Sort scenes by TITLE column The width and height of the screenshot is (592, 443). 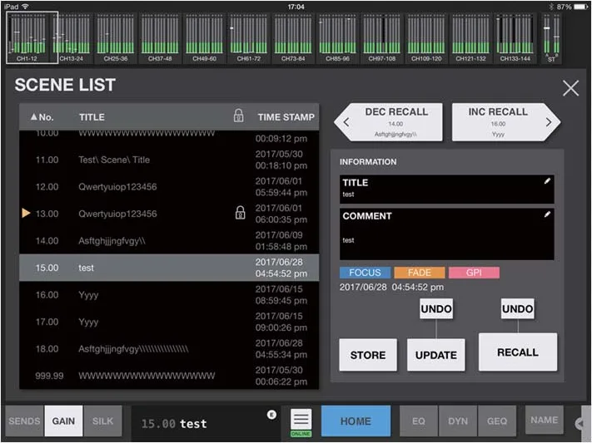pyautogui.click(x=92, y=117)
